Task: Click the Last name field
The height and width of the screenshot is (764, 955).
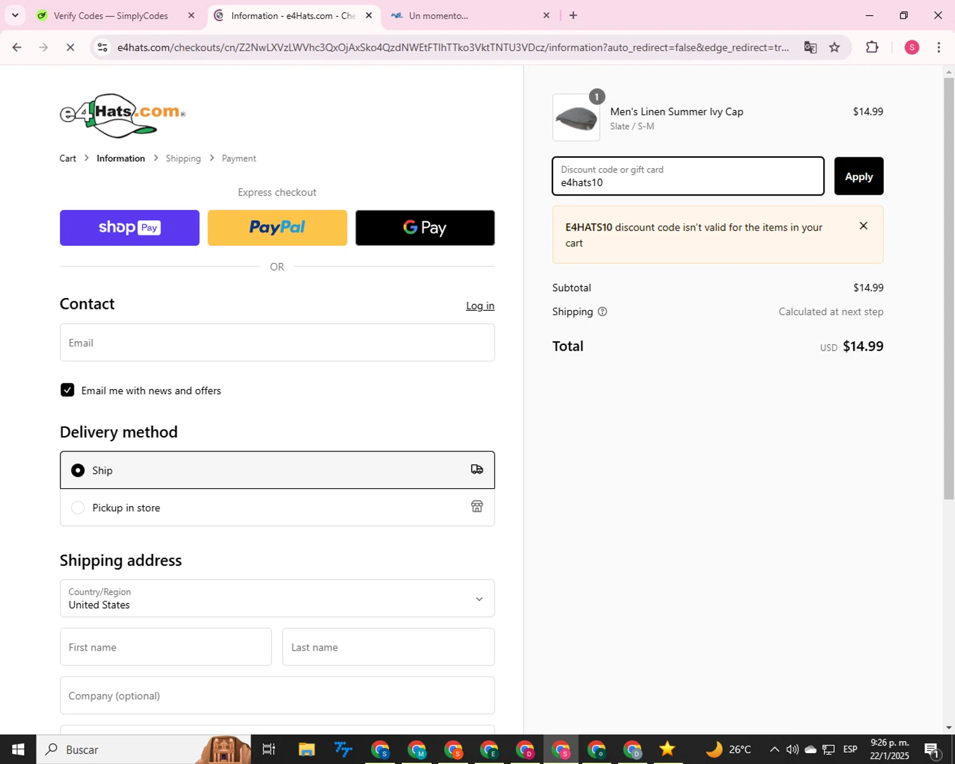Action: point(388,647)
